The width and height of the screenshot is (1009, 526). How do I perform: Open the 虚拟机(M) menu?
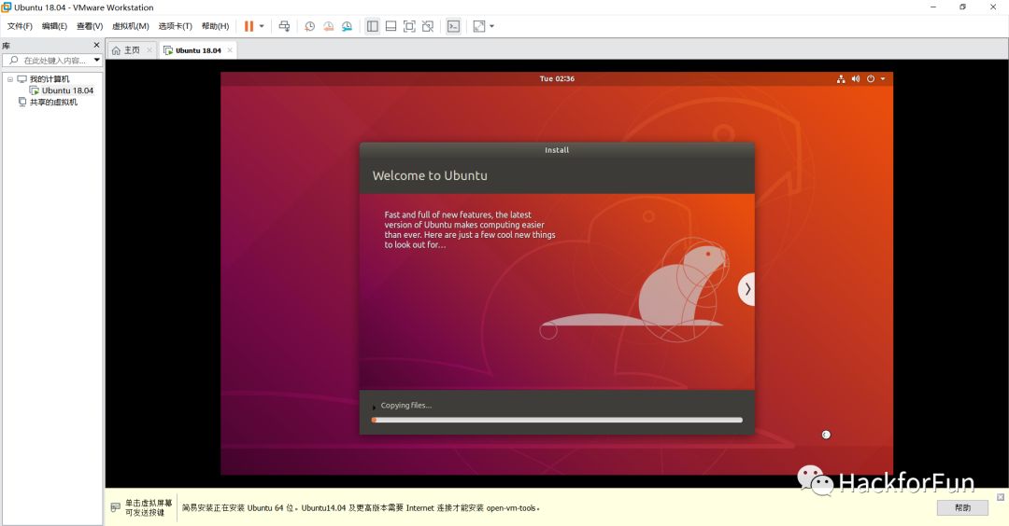(131, 26)
